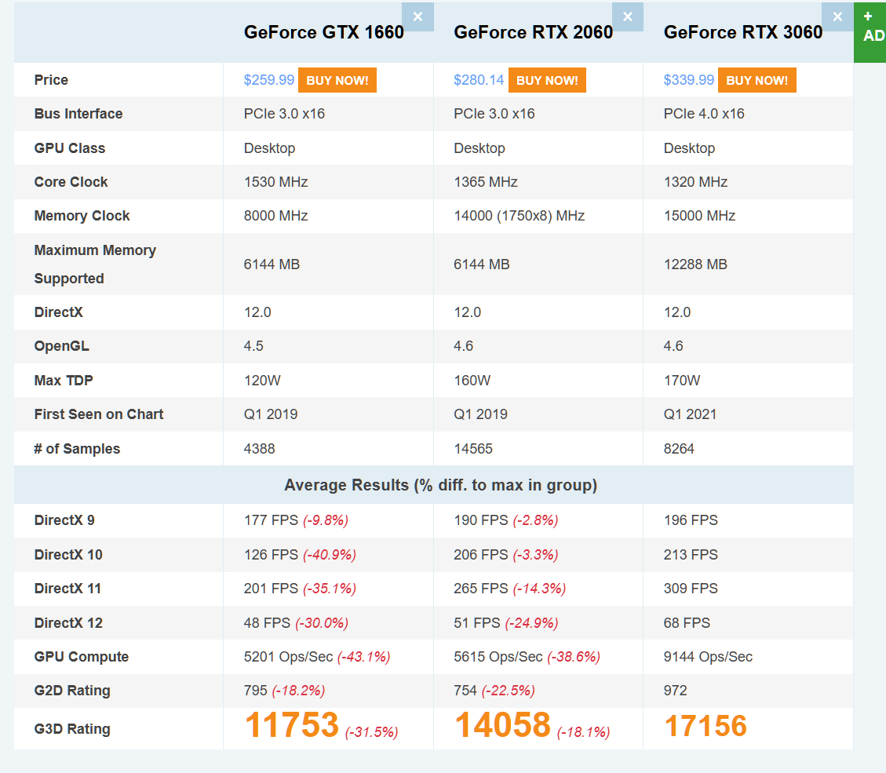Select the GeForce GTX 1660 column heading
The image size is (886, 773).
[324, 32]
